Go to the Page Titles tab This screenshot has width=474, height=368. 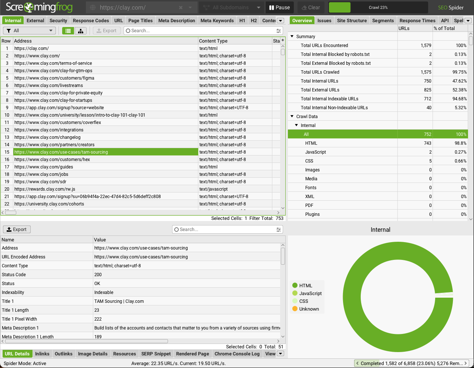[141, 21]
